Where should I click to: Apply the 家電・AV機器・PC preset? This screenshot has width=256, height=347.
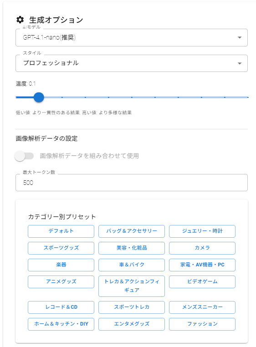(202, 265)
